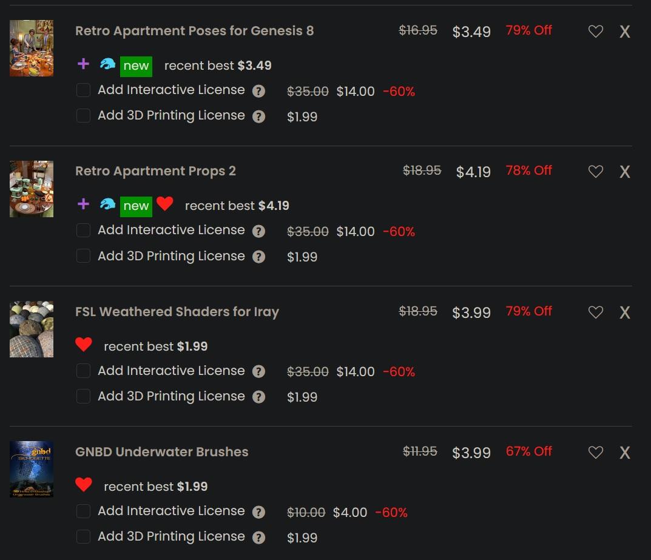Open FSL Weathered Shaders for Iray product page

point(177,312)
